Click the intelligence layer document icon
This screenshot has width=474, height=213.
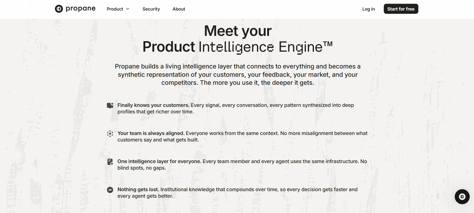(x=110, y=162)
